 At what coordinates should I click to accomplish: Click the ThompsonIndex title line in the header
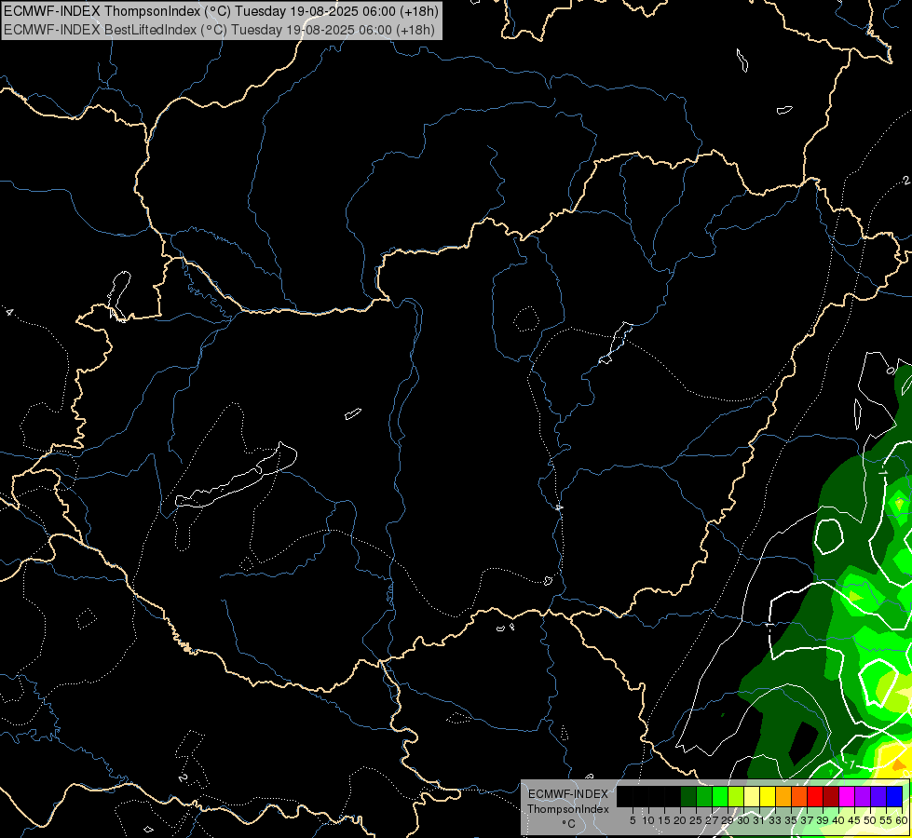pyautogui.click(x=221, y=11)
